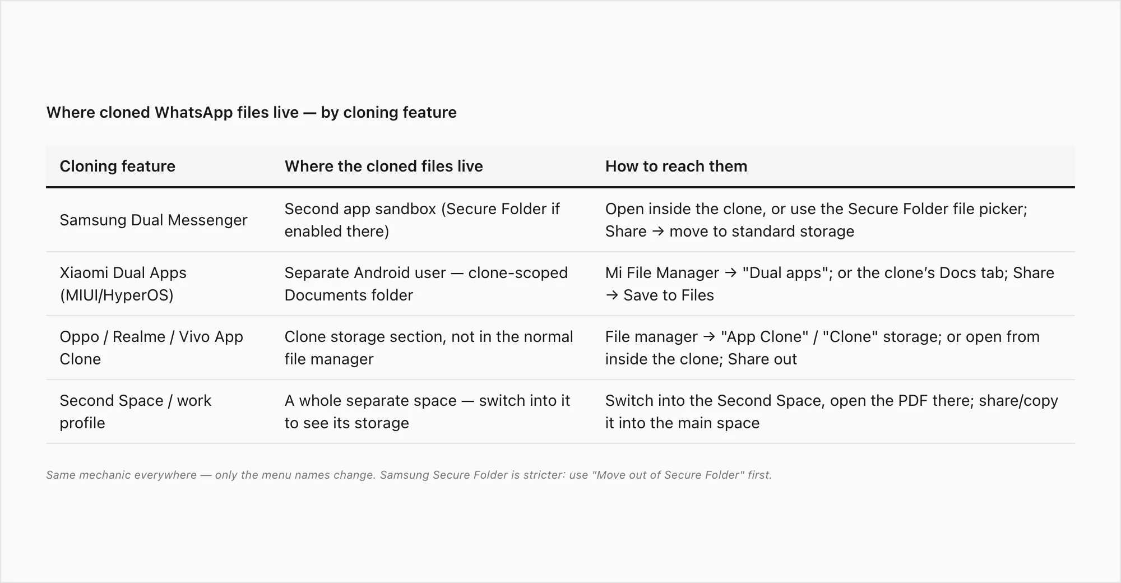This screenshot has width=1121, height=583.
Task: Click the title "Where cloned WhatsApp files live"
Action: (x=251, y=112)
